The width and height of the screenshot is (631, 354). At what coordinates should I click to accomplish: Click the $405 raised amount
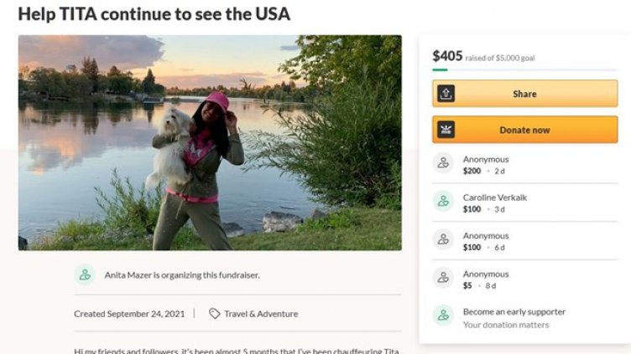[x=447, y=56]
